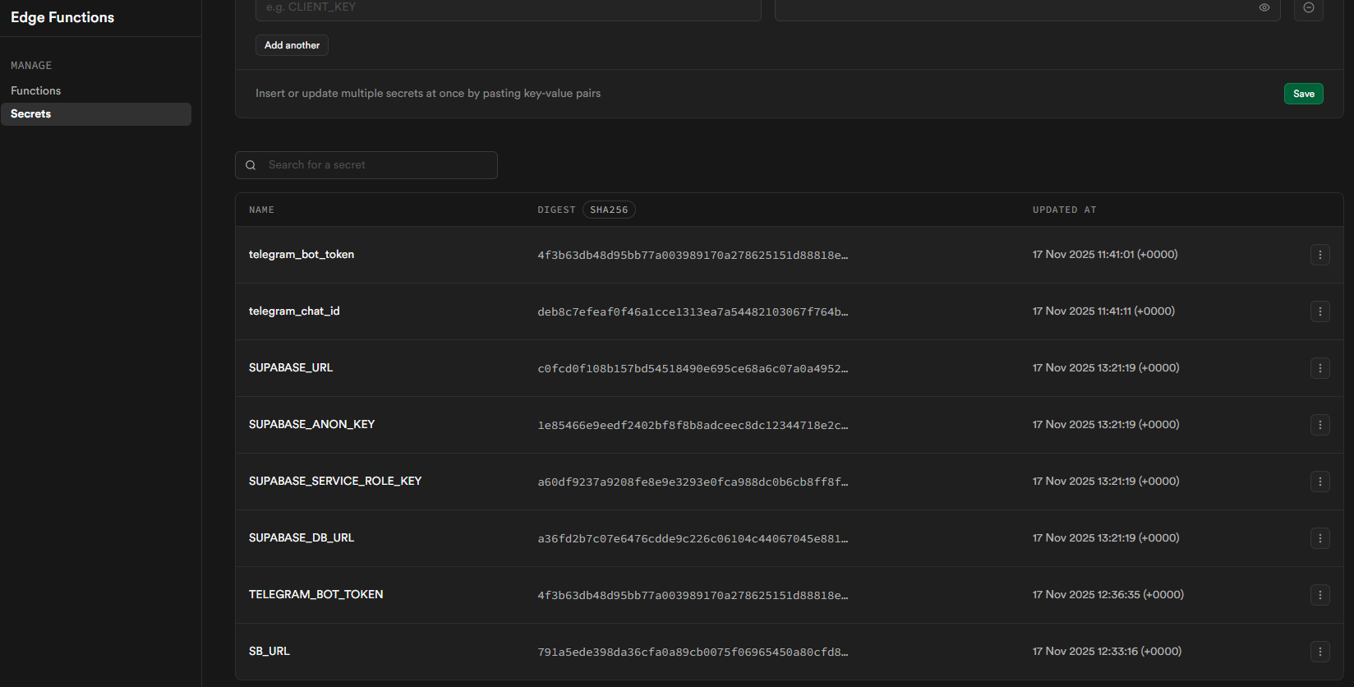
Task: Click updated timestamp in SUPABASE_DB_URL row
Action: click(x=1106, y=538)
